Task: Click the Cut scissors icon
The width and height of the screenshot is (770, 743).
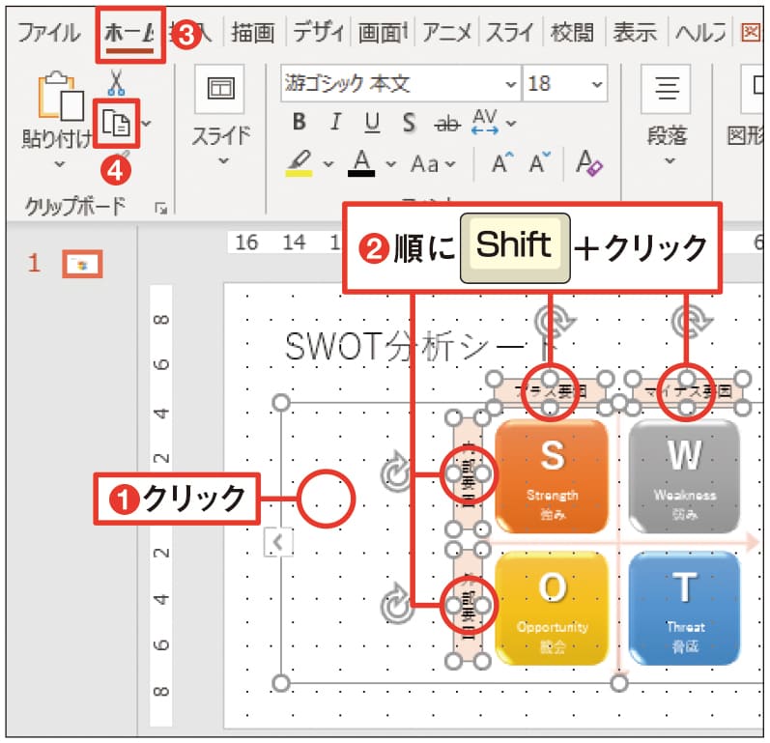Action: coord(116,82)
